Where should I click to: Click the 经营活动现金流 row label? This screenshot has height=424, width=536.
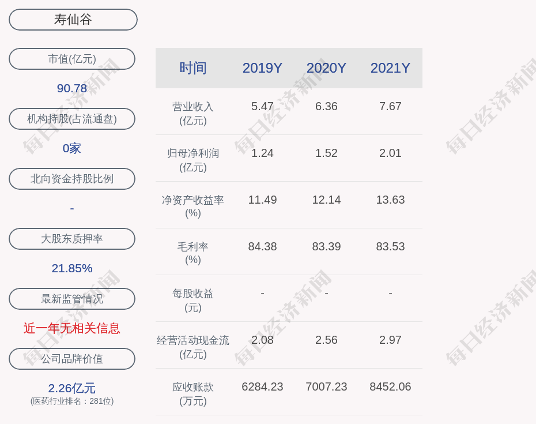[x=193, y=347]
